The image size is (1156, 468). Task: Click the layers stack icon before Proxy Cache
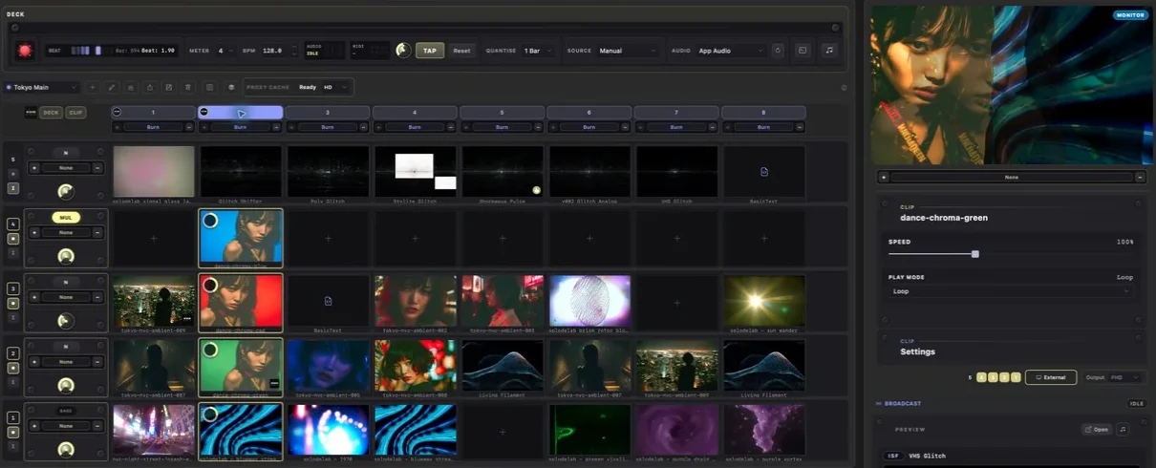[x=231, y=87]
